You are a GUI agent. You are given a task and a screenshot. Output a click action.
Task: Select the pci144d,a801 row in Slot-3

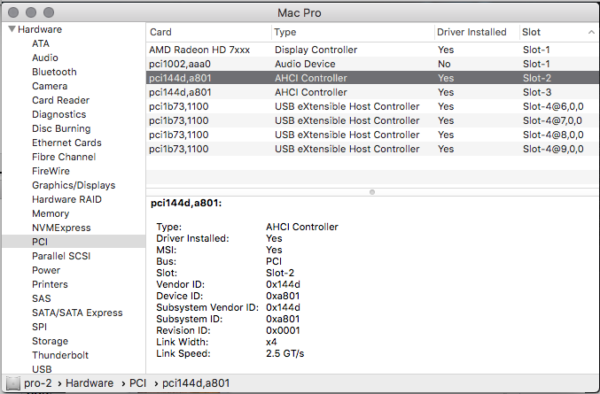point(373,92)
